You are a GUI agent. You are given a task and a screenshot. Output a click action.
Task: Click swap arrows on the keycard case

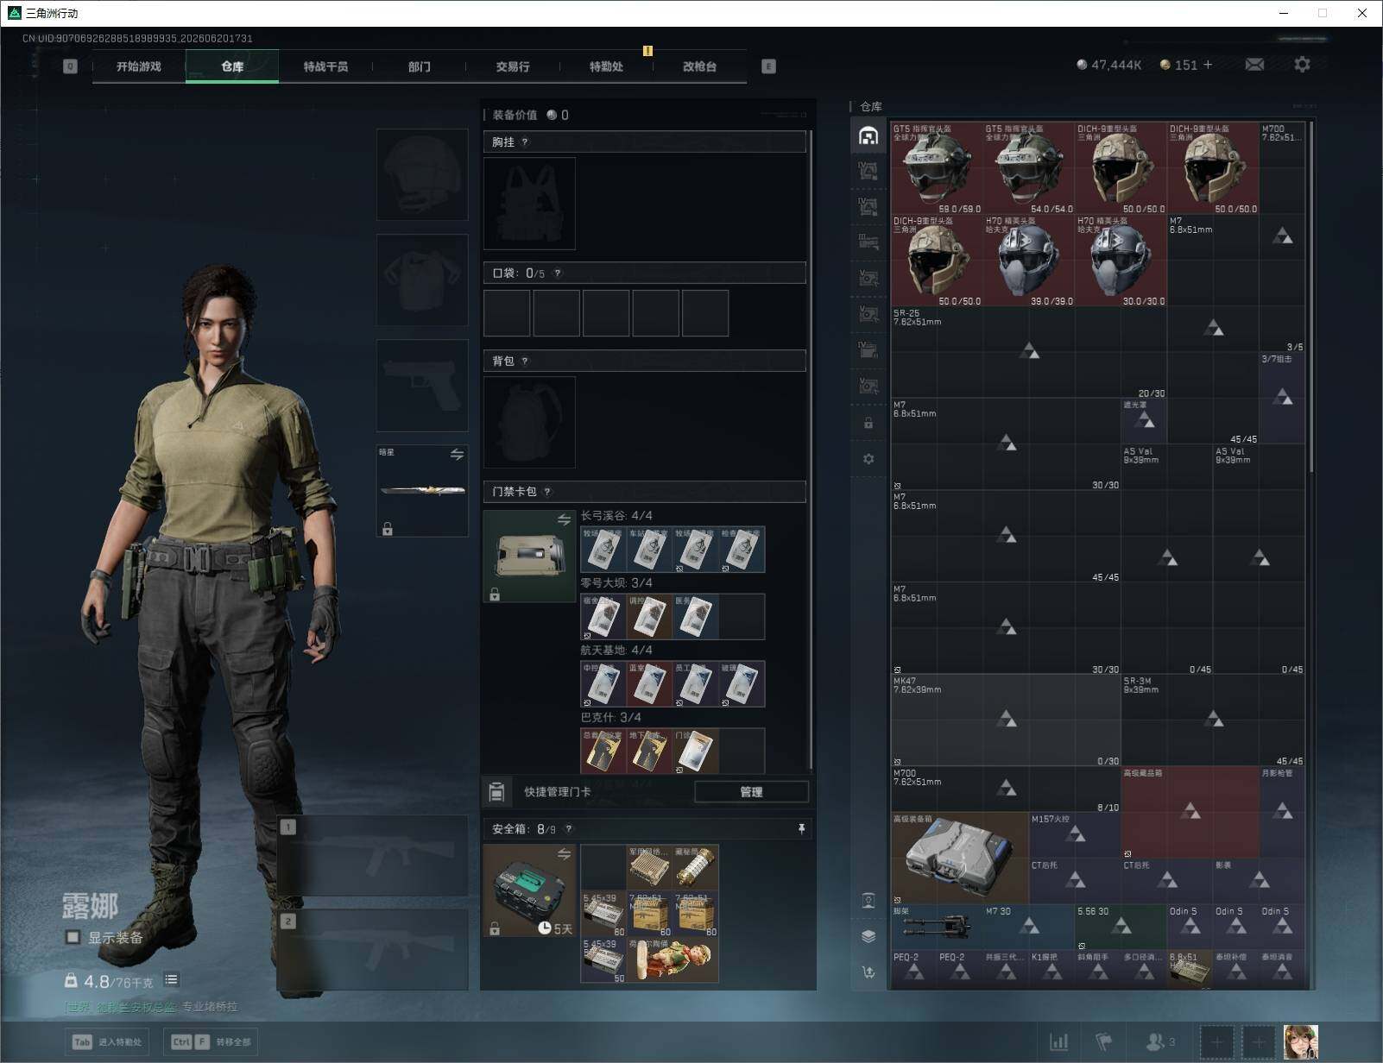pyautogui.click(x=564, y=519)
